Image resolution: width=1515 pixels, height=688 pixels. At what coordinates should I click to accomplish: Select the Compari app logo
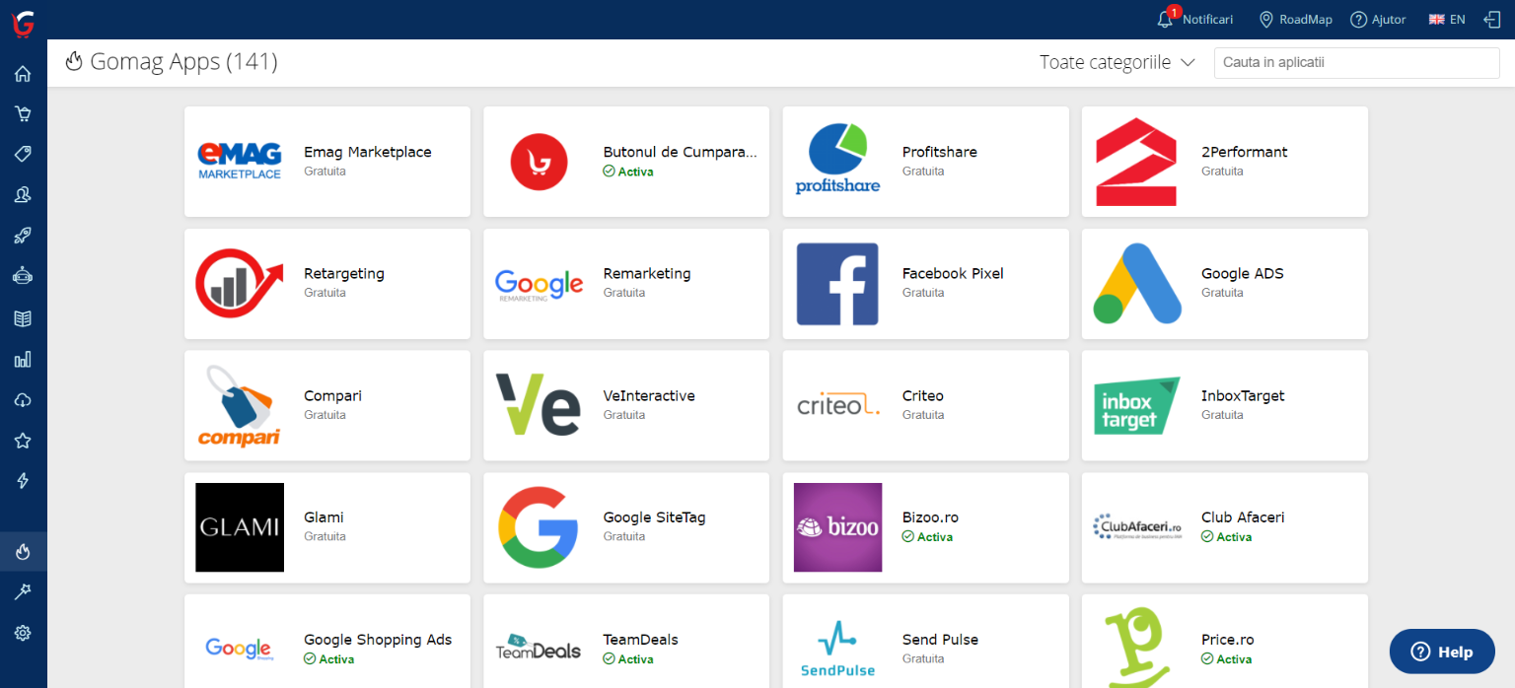pyautogui.click(x=240, y=406)
